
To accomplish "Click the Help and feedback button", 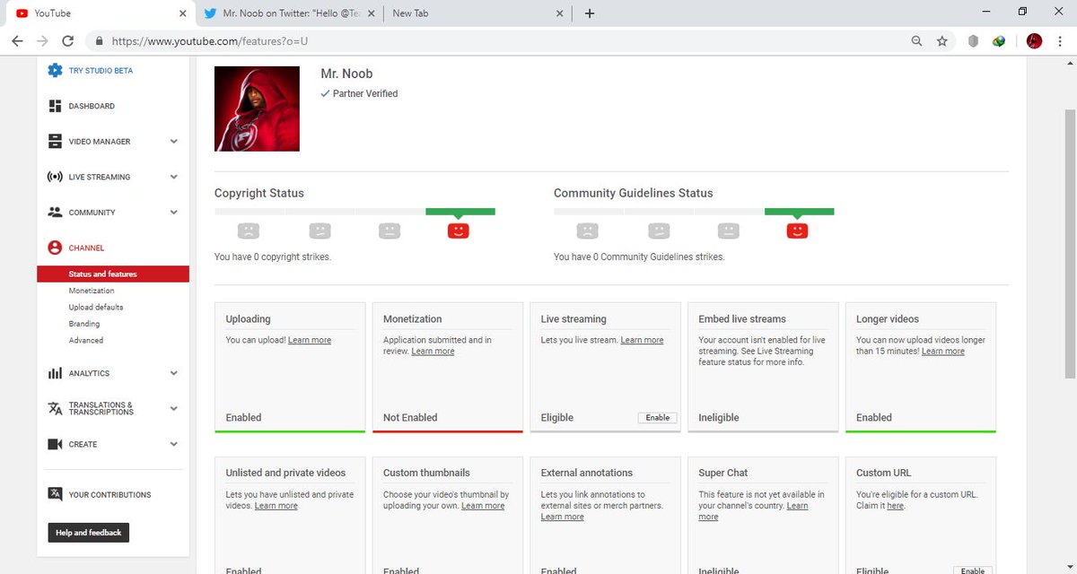I will [89, 533].
